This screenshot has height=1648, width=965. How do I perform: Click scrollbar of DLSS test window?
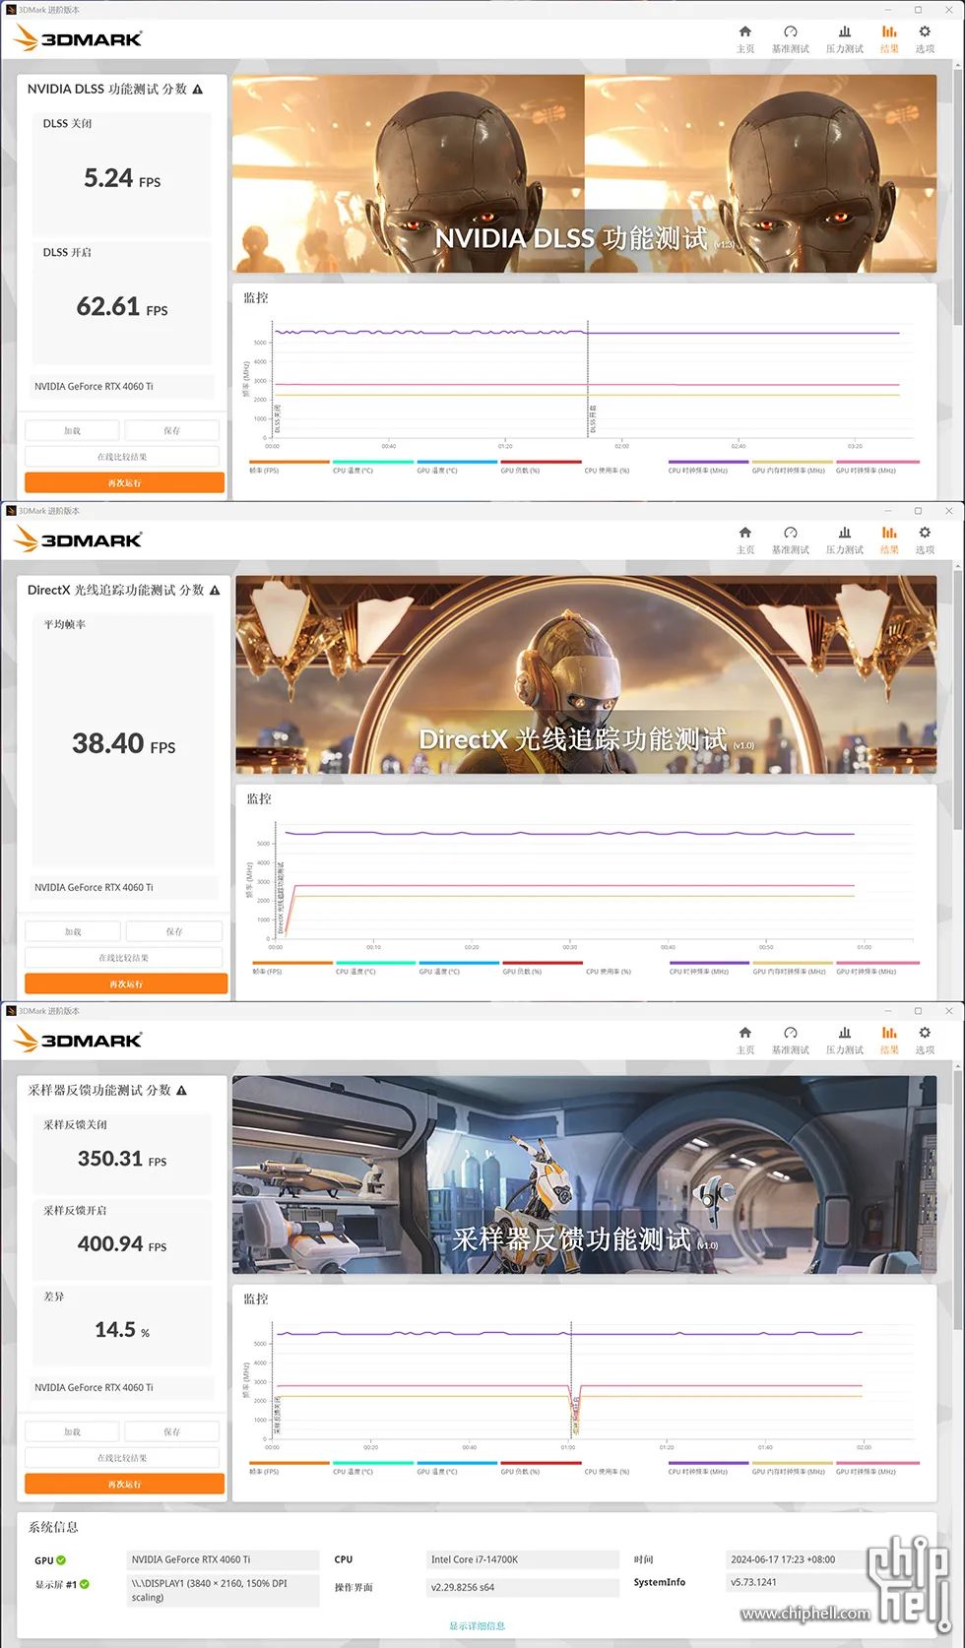click(958, 197)
